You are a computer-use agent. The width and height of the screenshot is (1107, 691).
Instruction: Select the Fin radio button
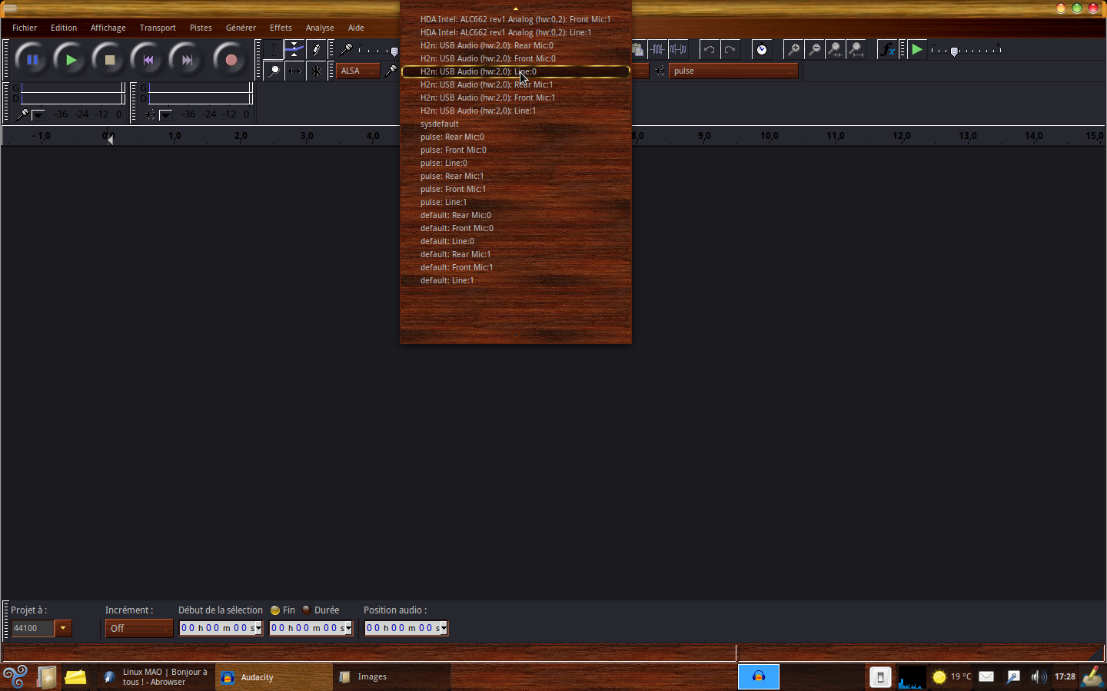click(275, 610)
